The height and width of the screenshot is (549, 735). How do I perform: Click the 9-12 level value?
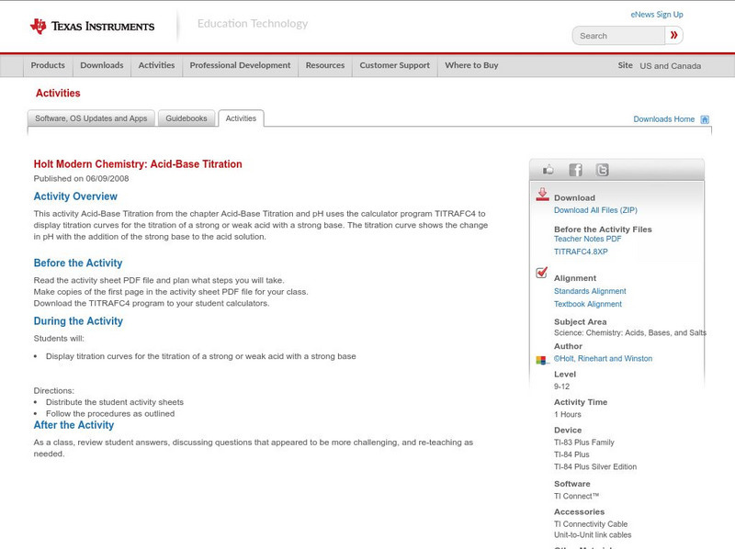[x=561, y=387]
